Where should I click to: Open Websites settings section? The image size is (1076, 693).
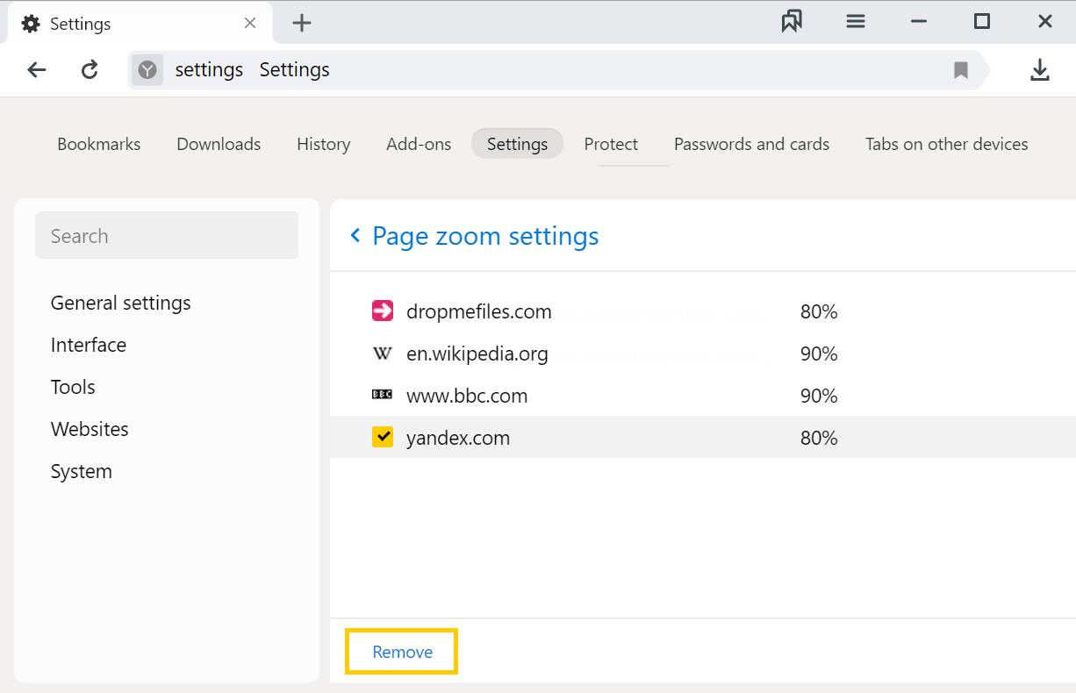click(90, 429)
